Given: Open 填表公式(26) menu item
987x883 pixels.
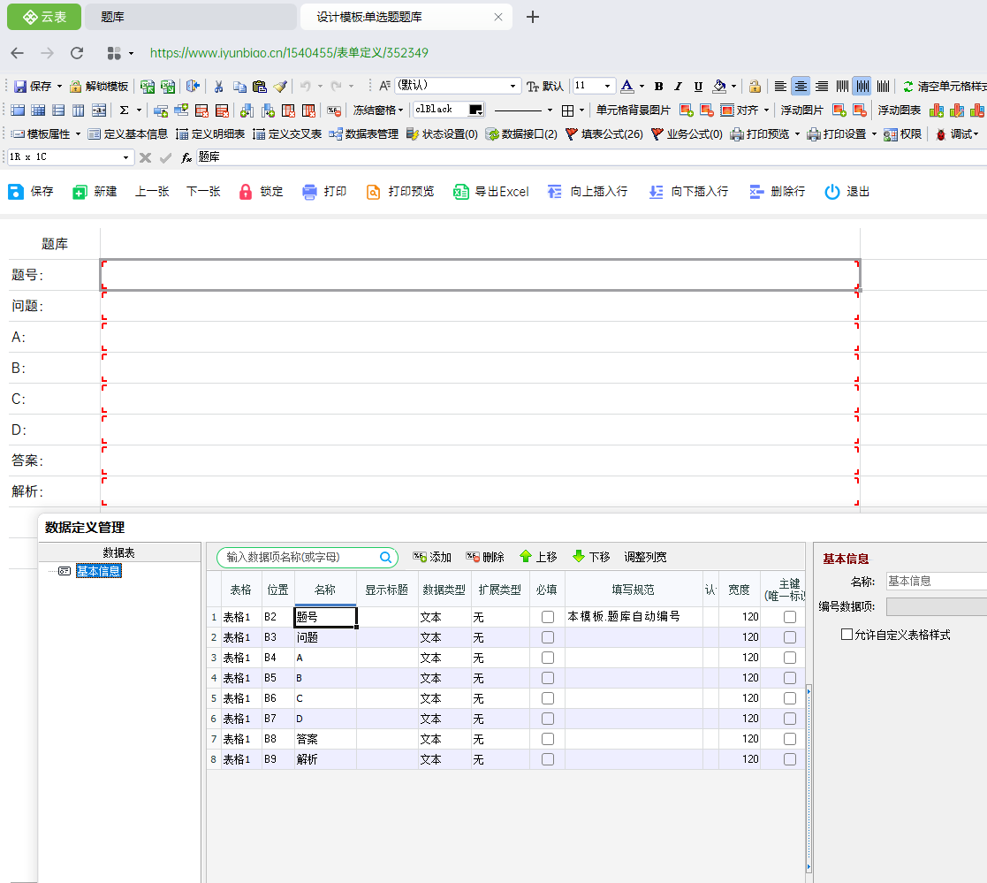Looking at the screenshot, I should (604, 134).
